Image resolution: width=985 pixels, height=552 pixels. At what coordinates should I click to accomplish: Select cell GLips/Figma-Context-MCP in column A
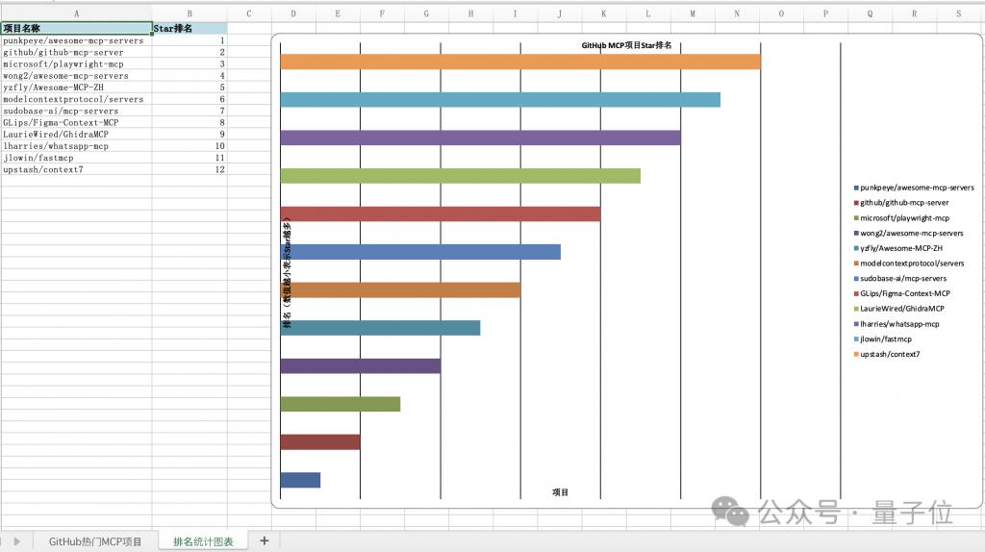click(x=76, y=122)
